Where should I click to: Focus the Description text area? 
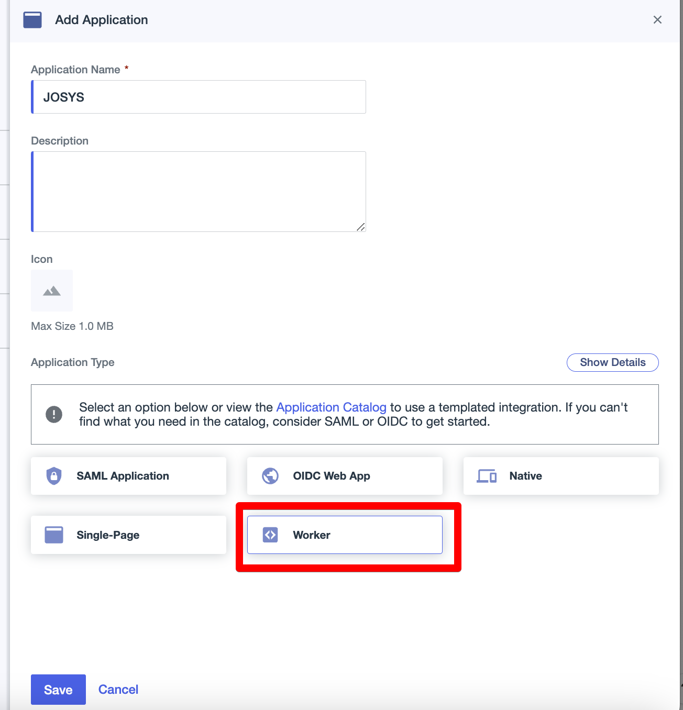(x=199, y=192)
